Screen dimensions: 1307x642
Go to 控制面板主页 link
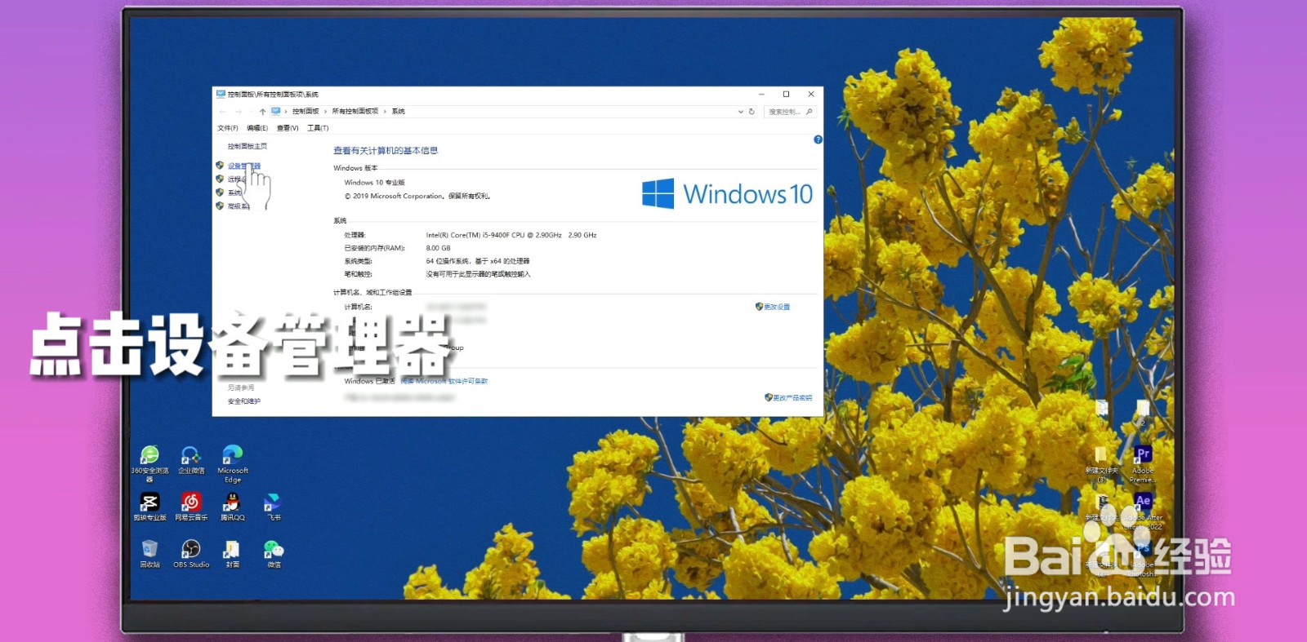click(248, 147)
